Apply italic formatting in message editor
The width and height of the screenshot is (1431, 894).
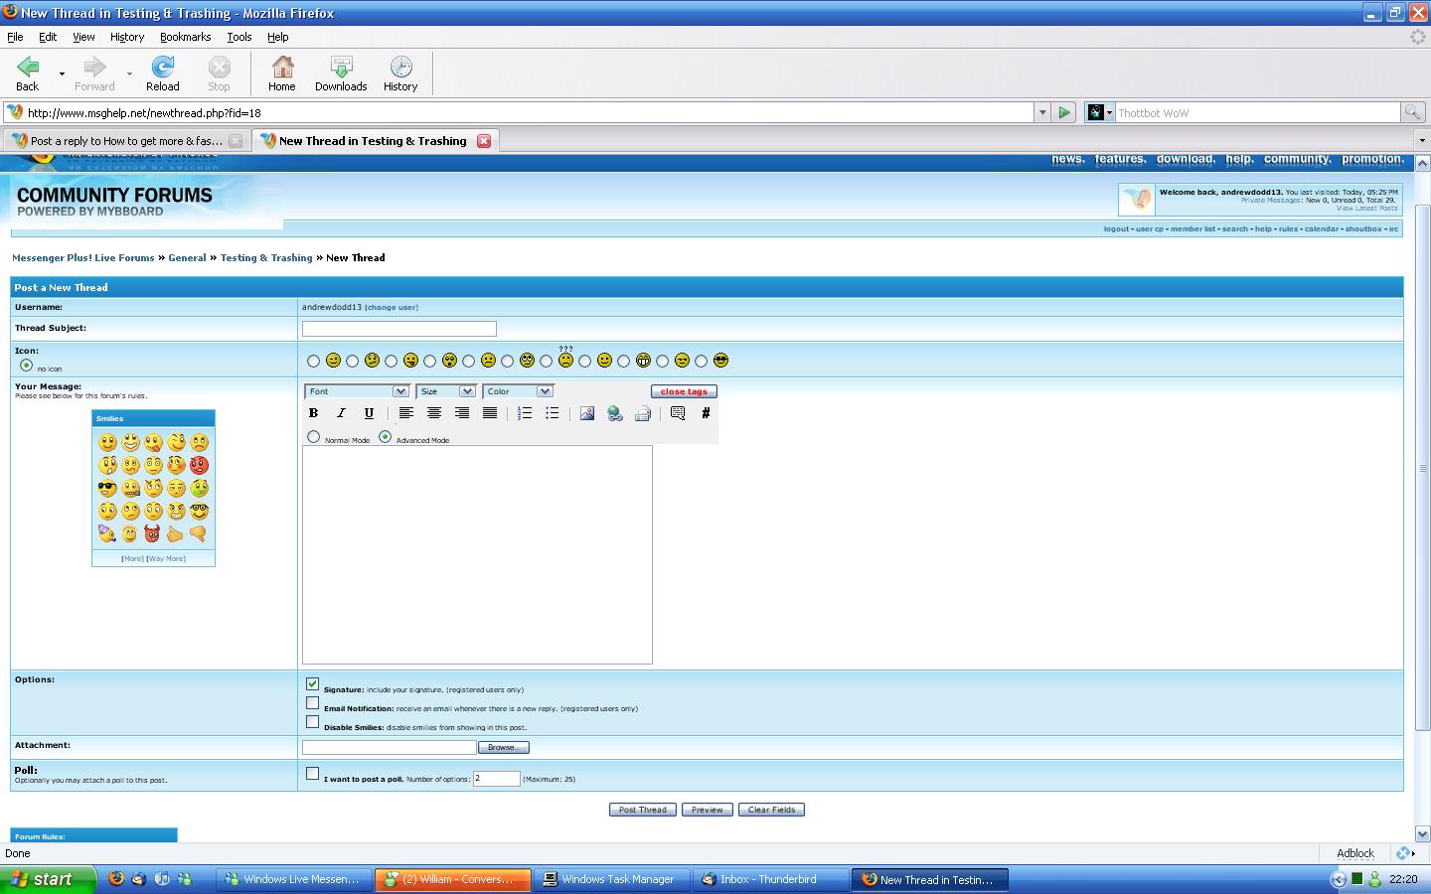(x=341, y=413)
